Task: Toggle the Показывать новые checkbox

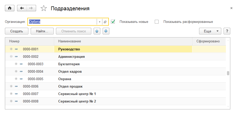Action: coord(113,22)
